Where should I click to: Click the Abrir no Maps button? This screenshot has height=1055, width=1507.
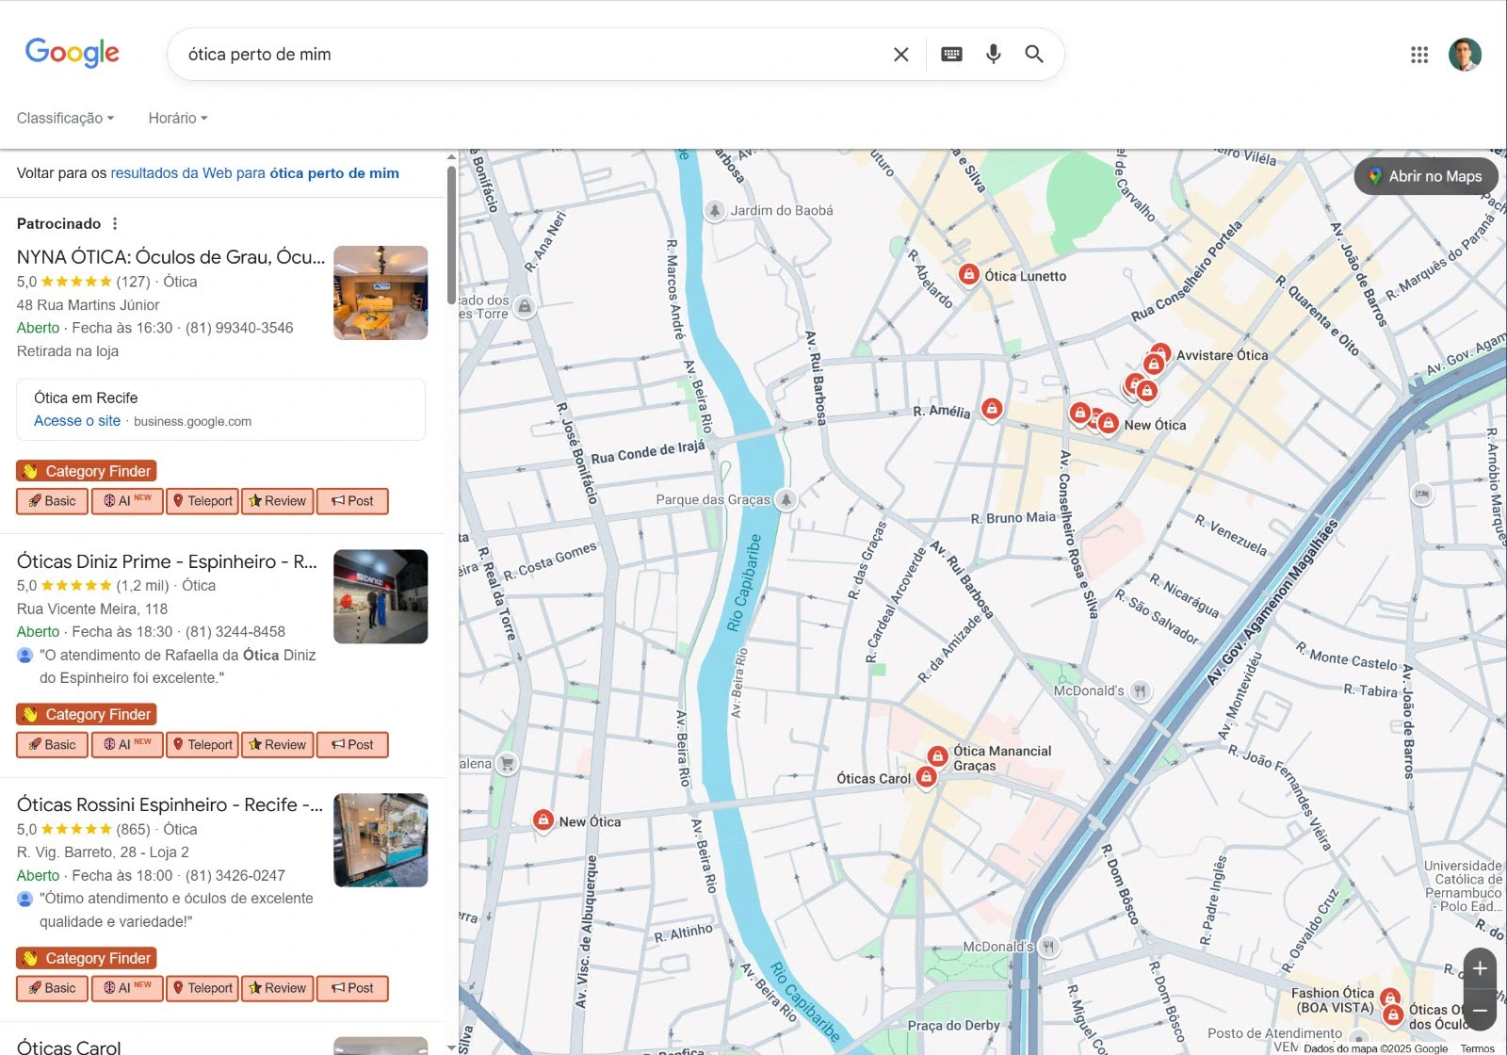click(x=1425, y=176)
